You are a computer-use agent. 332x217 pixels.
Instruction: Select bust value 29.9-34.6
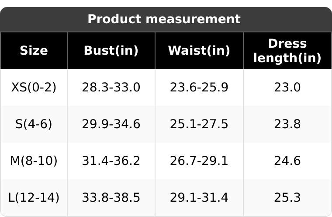(111, 124)
